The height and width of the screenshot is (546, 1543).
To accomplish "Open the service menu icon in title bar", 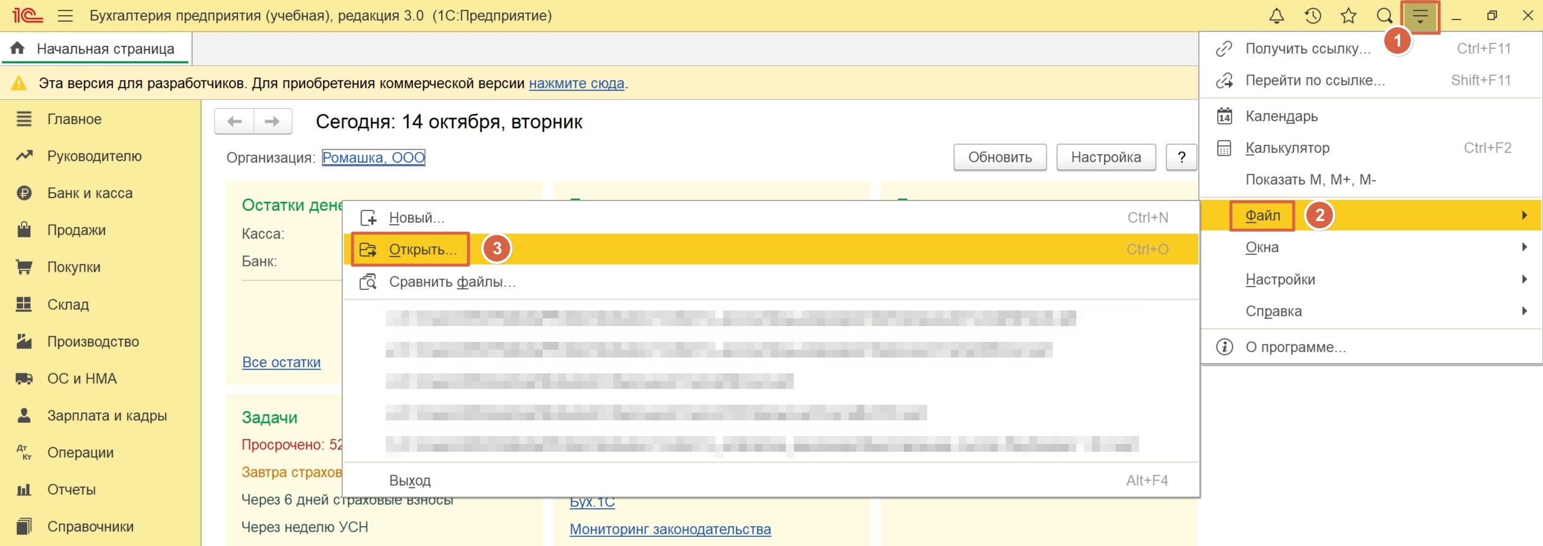I will pos(1420,16).
